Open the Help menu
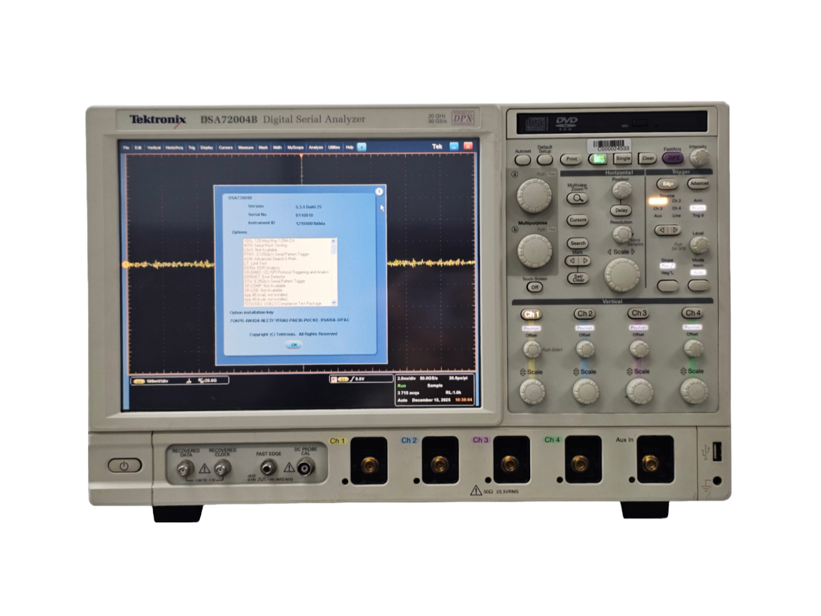821x616 pixels. point(350,147)
